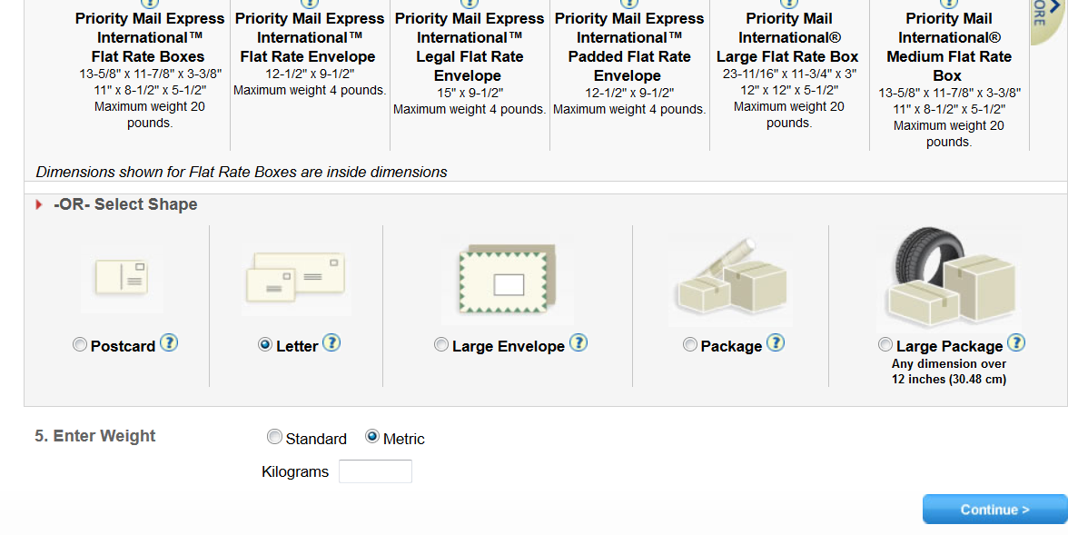Click the Kilograms weight input field

click(375, 471)
